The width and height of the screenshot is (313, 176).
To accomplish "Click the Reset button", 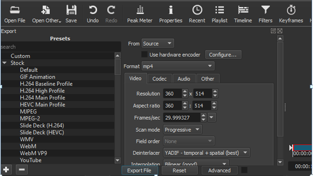I will pos(179,171).
